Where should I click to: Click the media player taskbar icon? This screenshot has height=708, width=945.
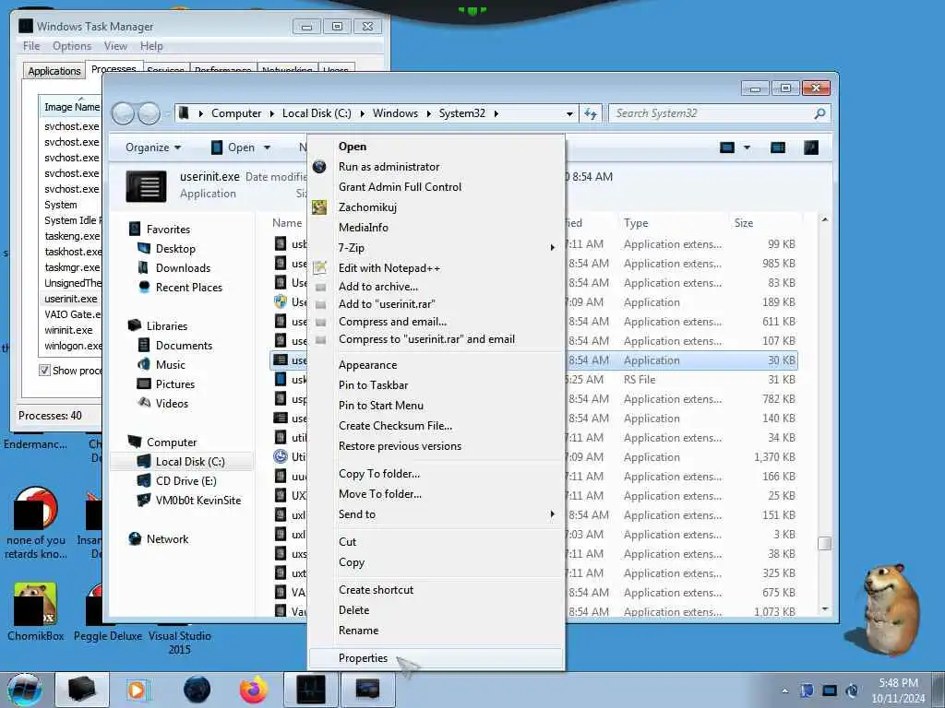[137, 690]
